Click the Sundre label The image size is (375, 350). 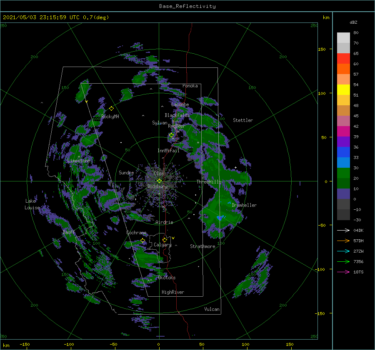point(126,172)
